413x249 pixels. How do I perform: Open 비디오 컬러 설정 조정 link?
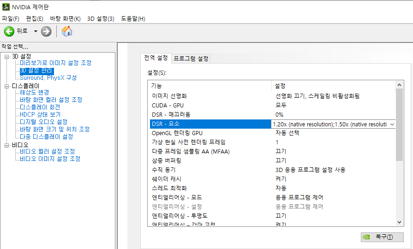pyautogui.click(x=48, y=151)
